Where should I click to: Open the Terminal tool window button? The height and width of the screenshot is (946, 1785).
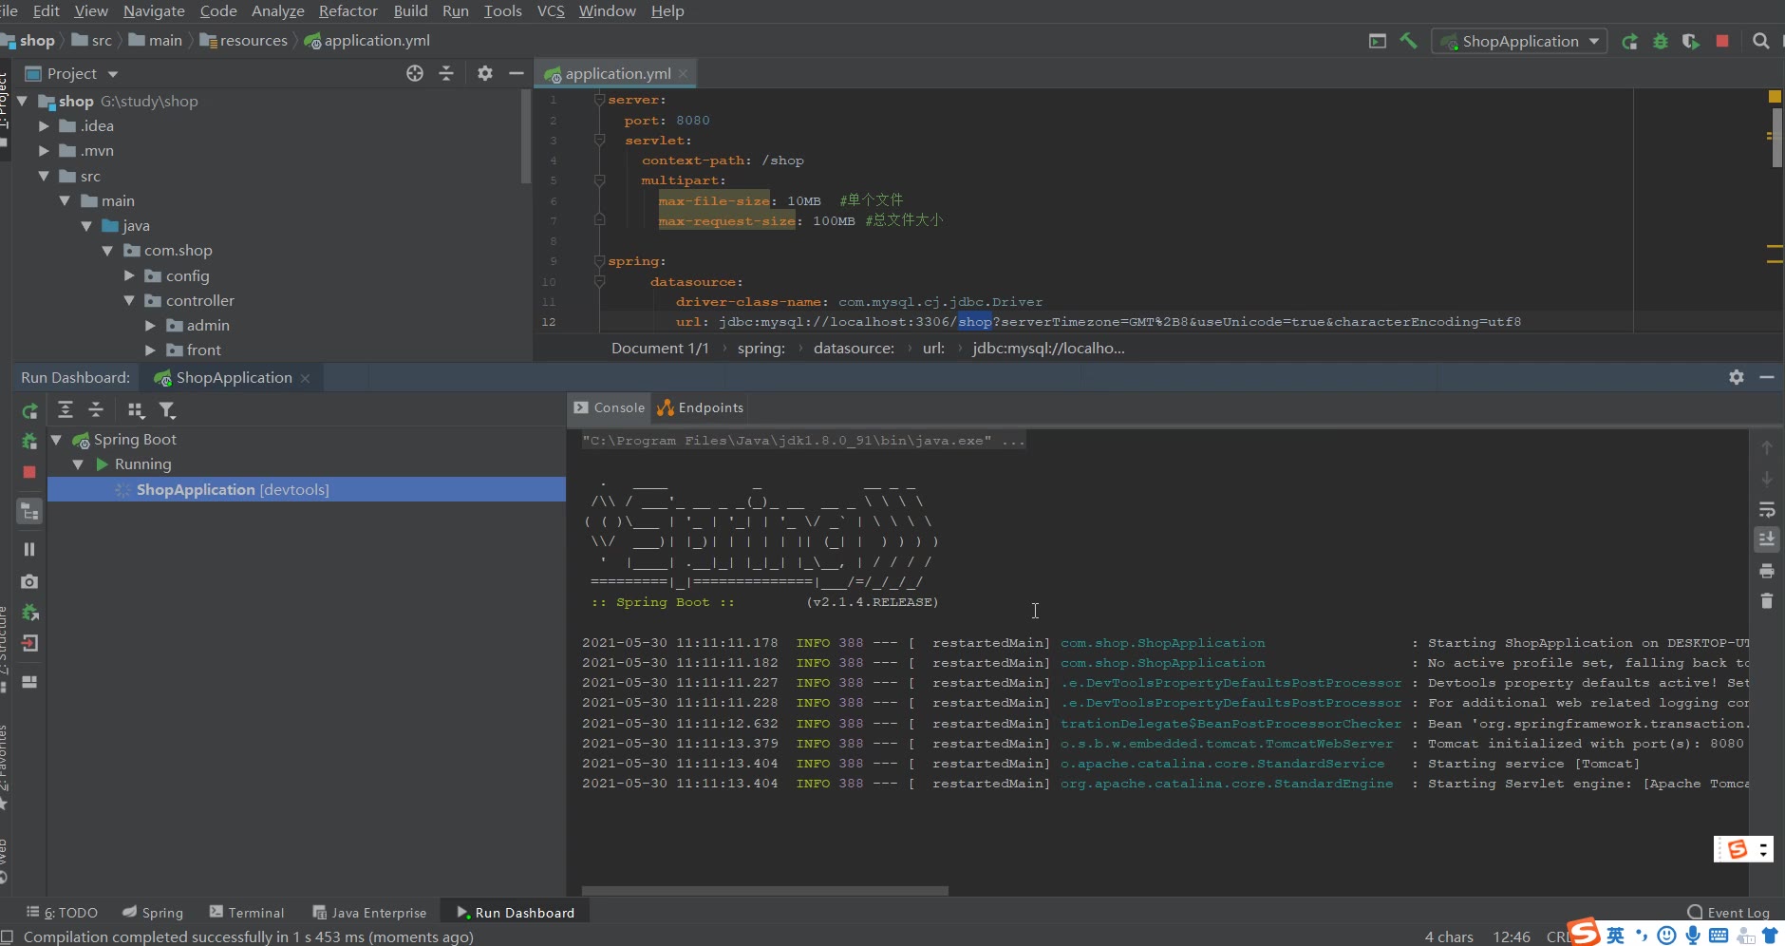point(247,912)
